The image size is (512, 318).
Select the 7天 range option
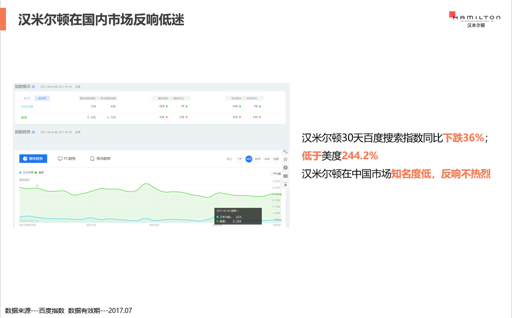[x=240, y=159]
